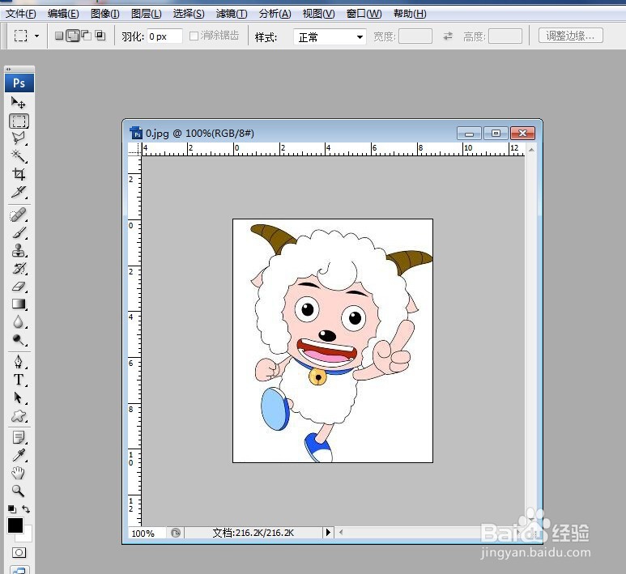This screenshot has height=574, width=626.
Task: Choose New Selection mode
Action: [59, 36]
